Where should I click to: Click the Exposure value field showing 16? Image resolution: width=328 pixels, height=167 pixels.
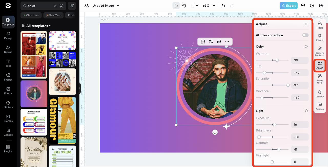point(300,125)
